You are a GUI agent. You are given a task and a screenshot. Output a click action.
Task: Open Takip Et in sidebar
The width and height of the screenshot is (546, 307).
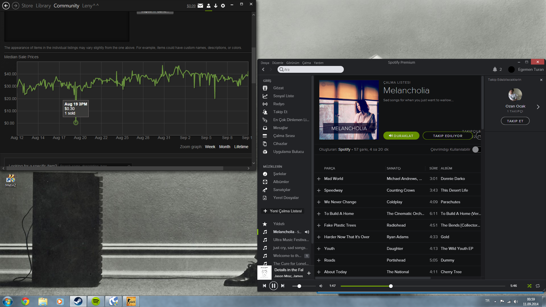[x=280, y=112]
